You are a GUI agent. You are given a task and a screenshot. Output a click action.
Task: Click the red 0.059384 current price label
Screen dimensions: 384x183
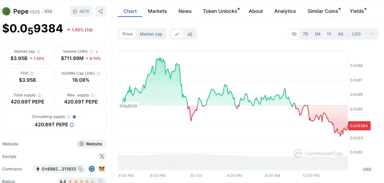tap(359, 126)
